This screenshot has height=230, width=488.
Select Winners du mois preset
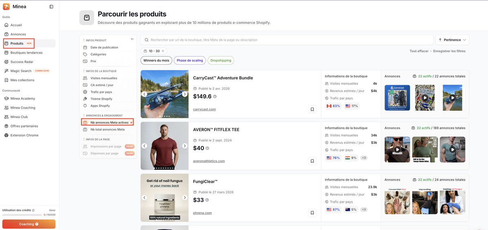156,60
